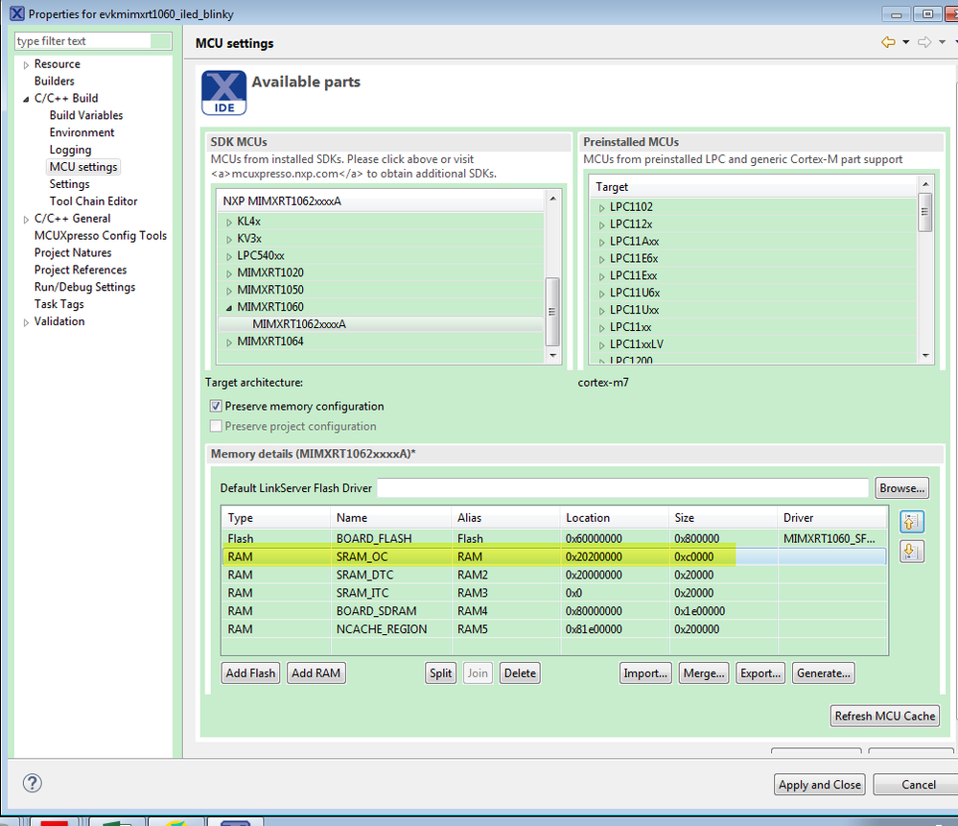Browse for LinkServer flash driver

901,488
